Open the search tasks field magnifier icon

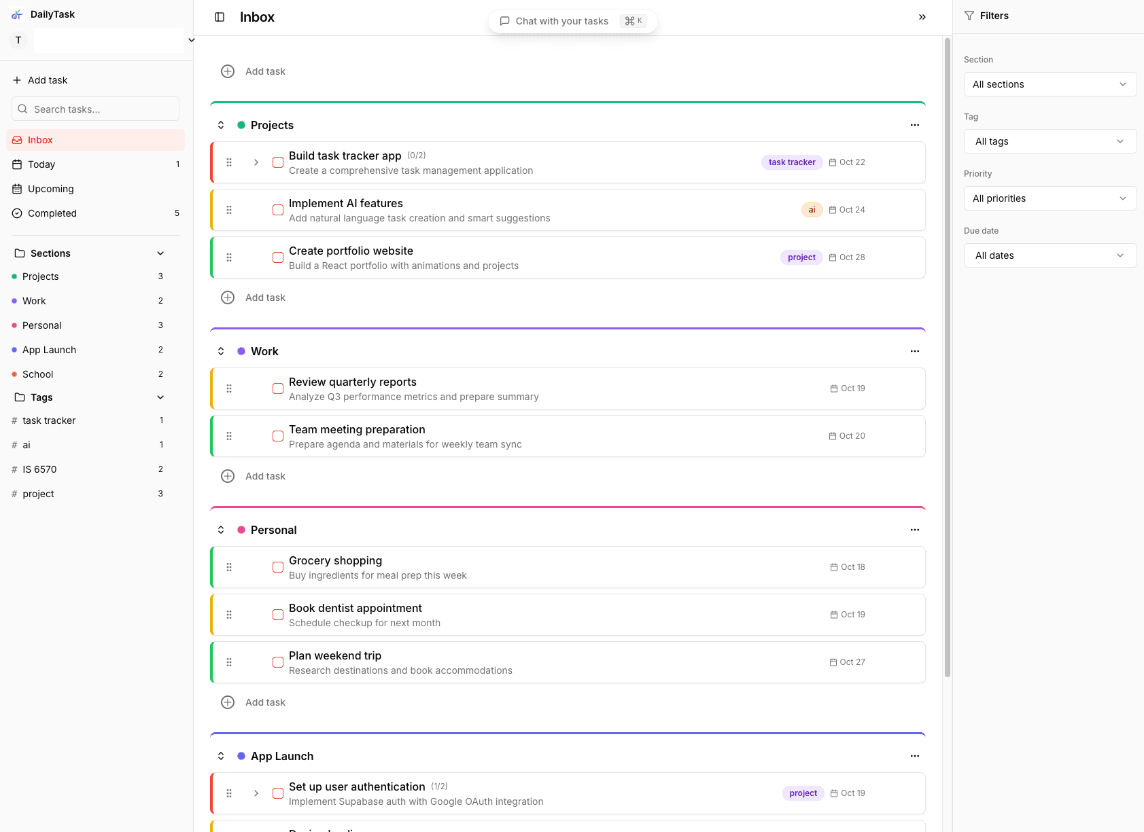pyautogui.click(x=22, y=109)
